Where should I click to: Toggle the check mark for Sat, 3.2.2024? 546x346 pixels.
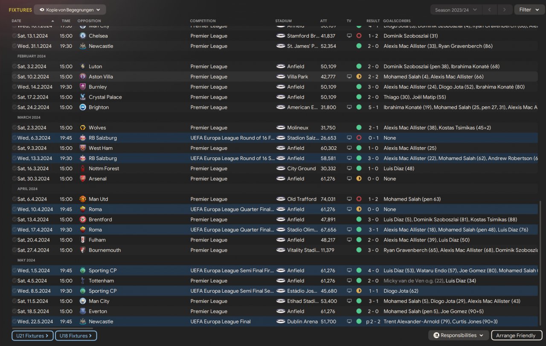tap(15, 67)
